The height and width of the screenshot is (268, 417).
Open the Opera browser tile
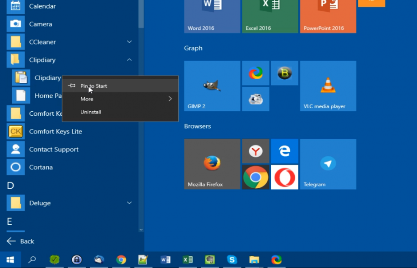(284, 177)
